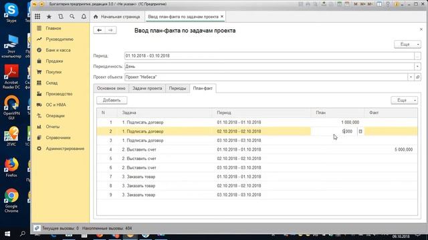Select the План-факт tab
The image size is (428, 240).
click(x=203, y=89)
